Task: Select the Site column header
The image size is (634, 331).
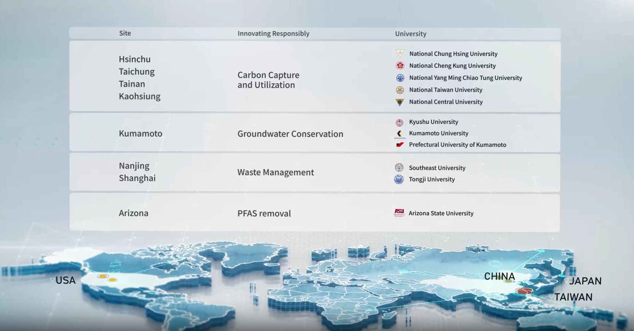Action: coord(125,33)
